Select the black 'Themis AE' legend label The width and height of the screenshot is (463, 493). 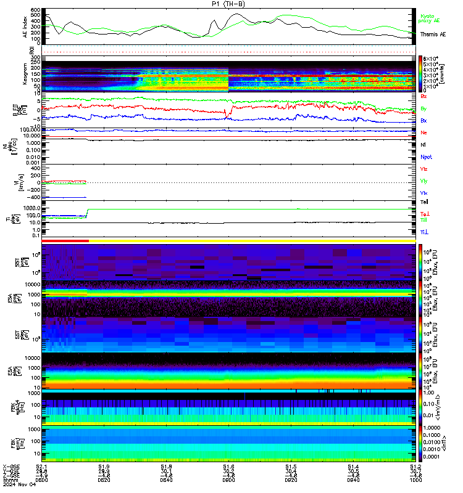tap(433, 35)
